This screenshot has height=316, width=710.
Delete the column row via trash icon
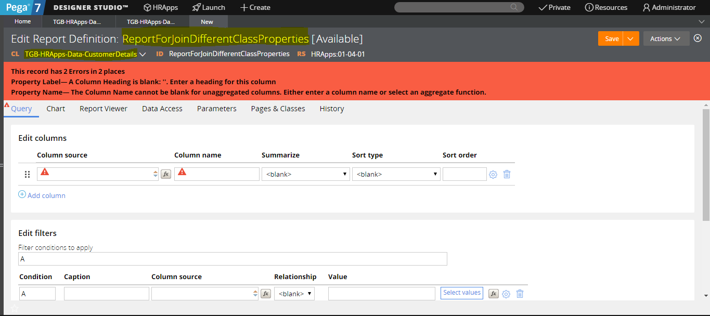tap(507, 174)
